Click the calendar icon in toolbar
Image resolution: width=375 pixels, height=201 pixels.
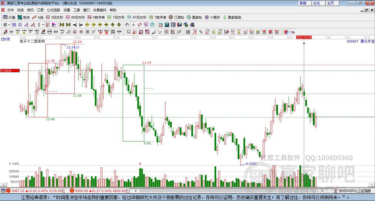click(160, 24)
